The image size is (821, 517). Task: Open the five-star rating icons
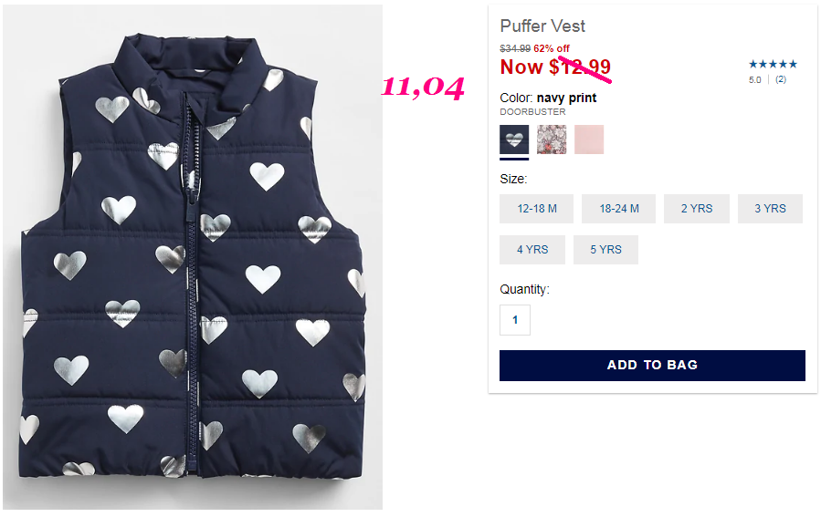tap(773, 65)
